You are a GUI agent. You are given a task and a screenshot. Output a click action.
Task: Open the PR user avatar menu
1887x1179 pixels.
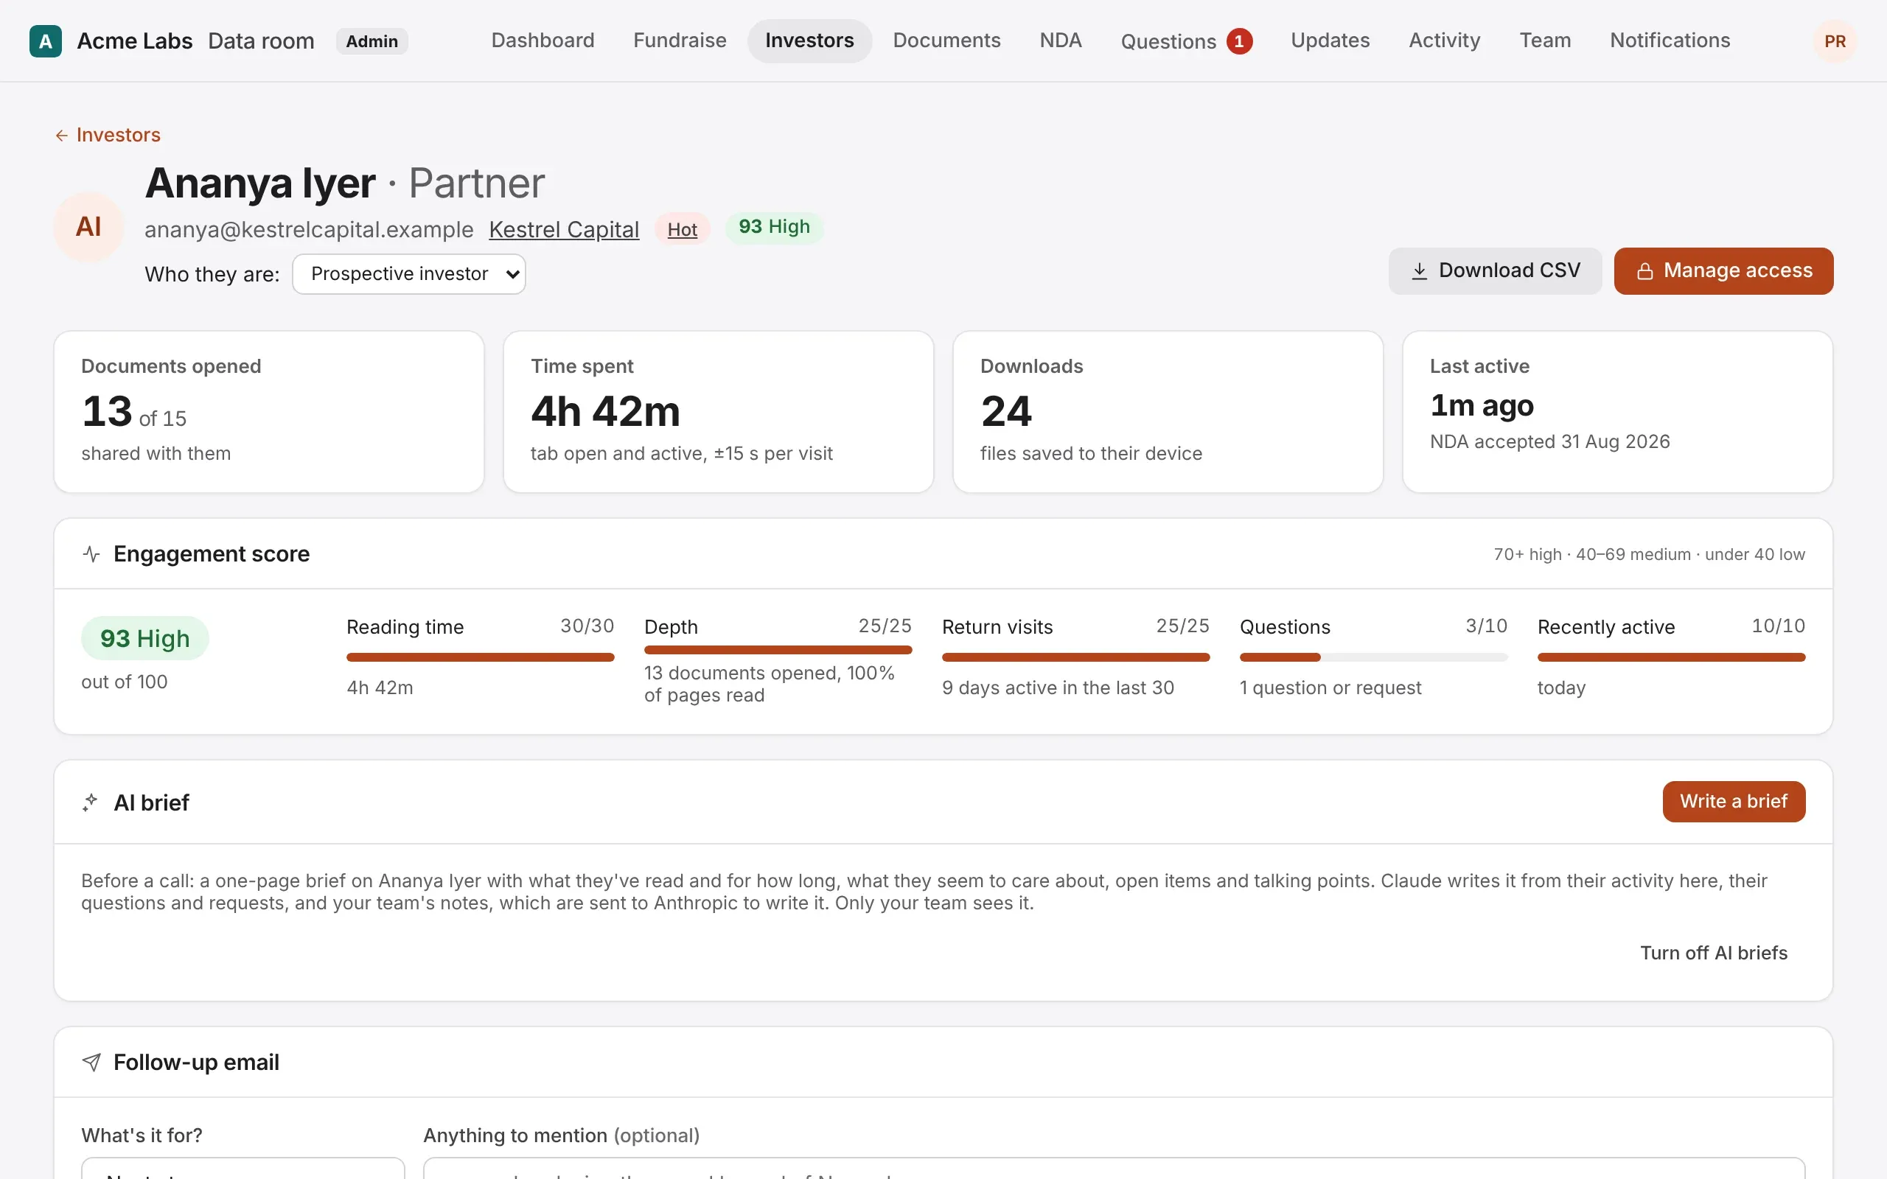[x=1834, y=41]
